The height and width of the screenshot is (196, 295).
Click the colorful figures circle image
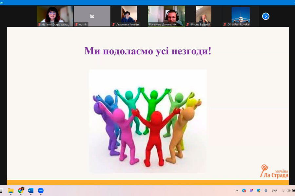click(x=148, y=121)
